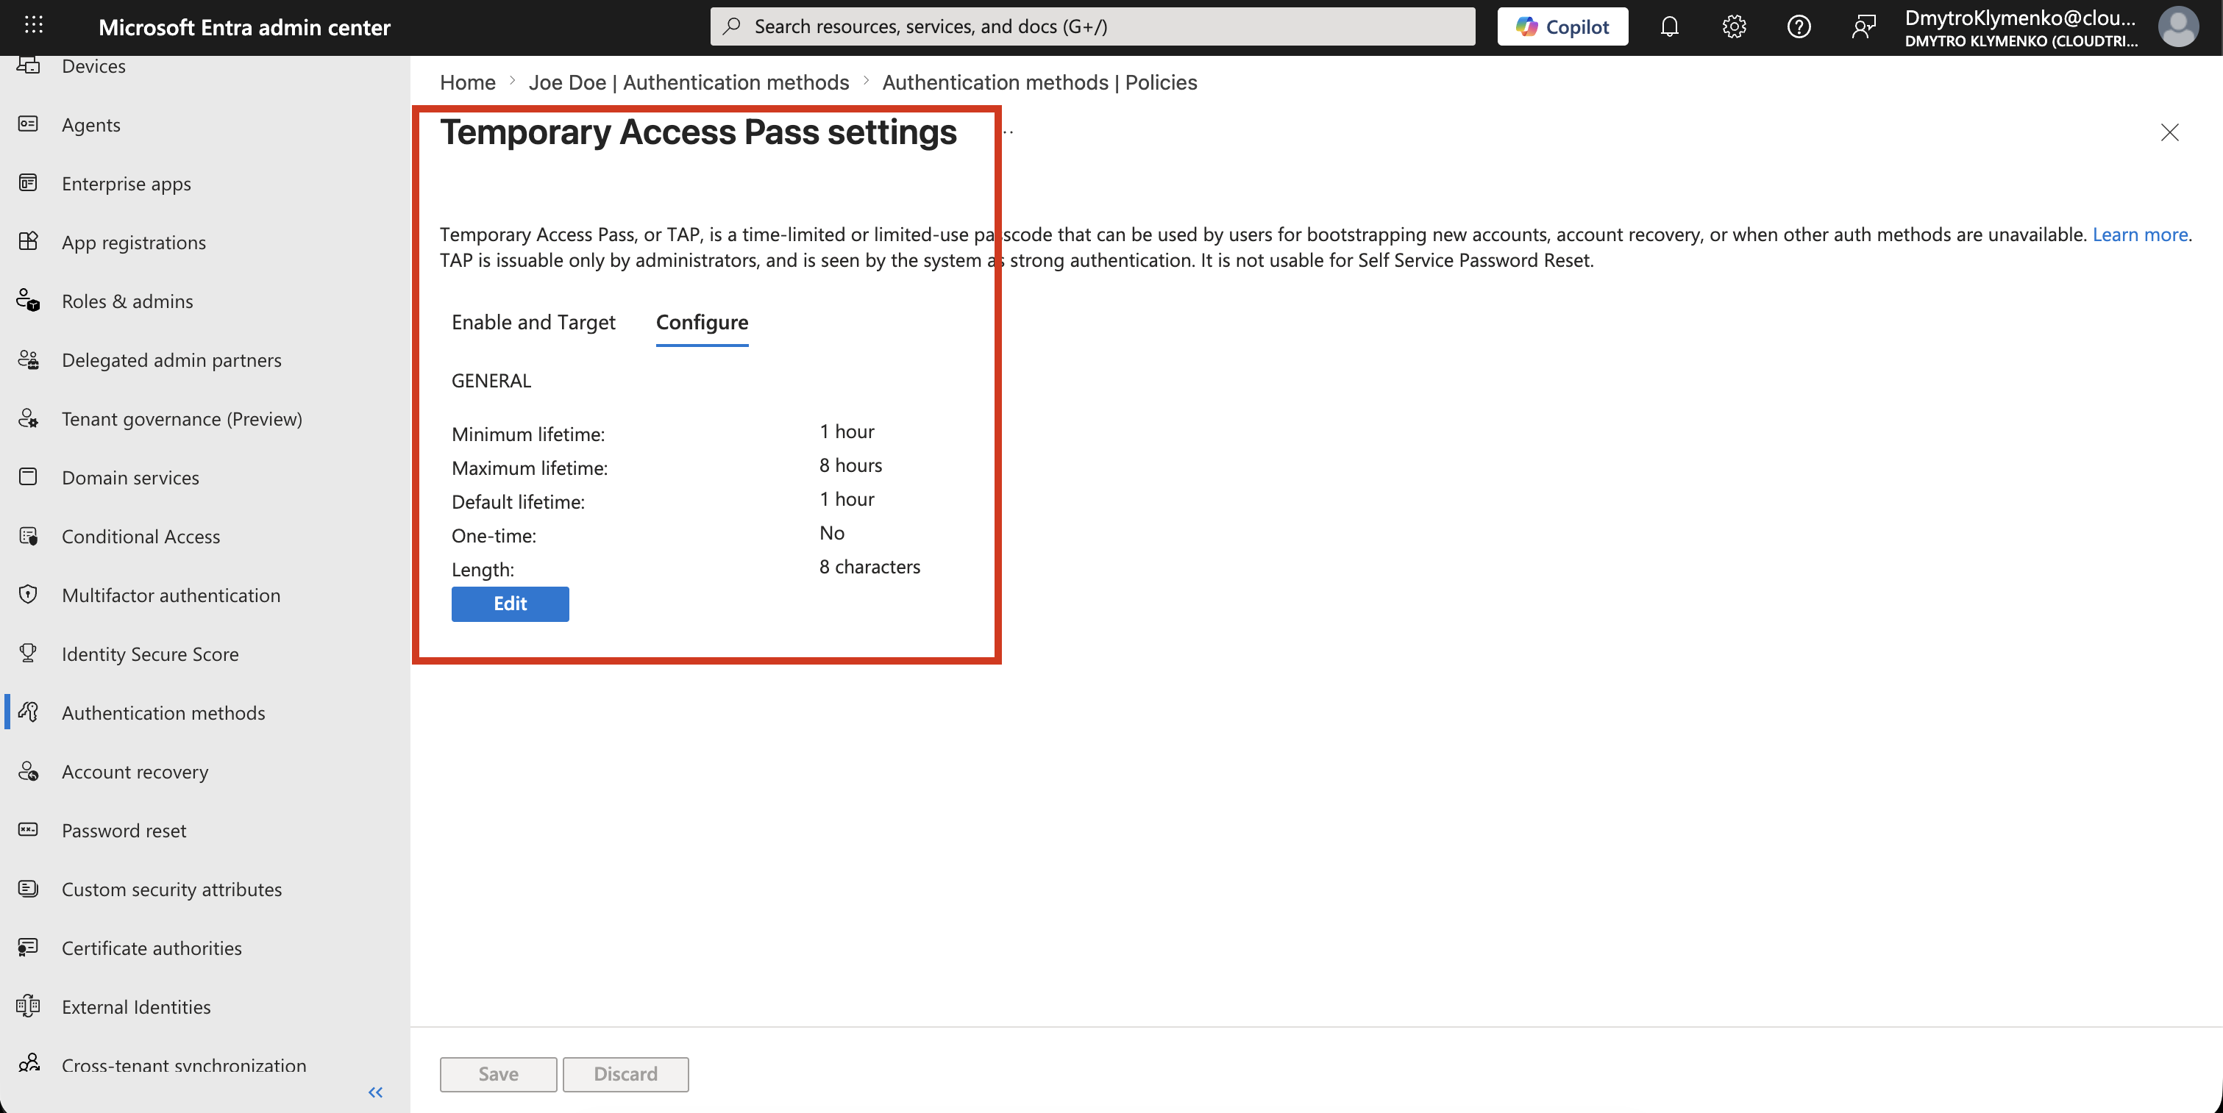Click the Enterprise apps icon
Screen dimensions: 2223x1113
coord(29,183)
